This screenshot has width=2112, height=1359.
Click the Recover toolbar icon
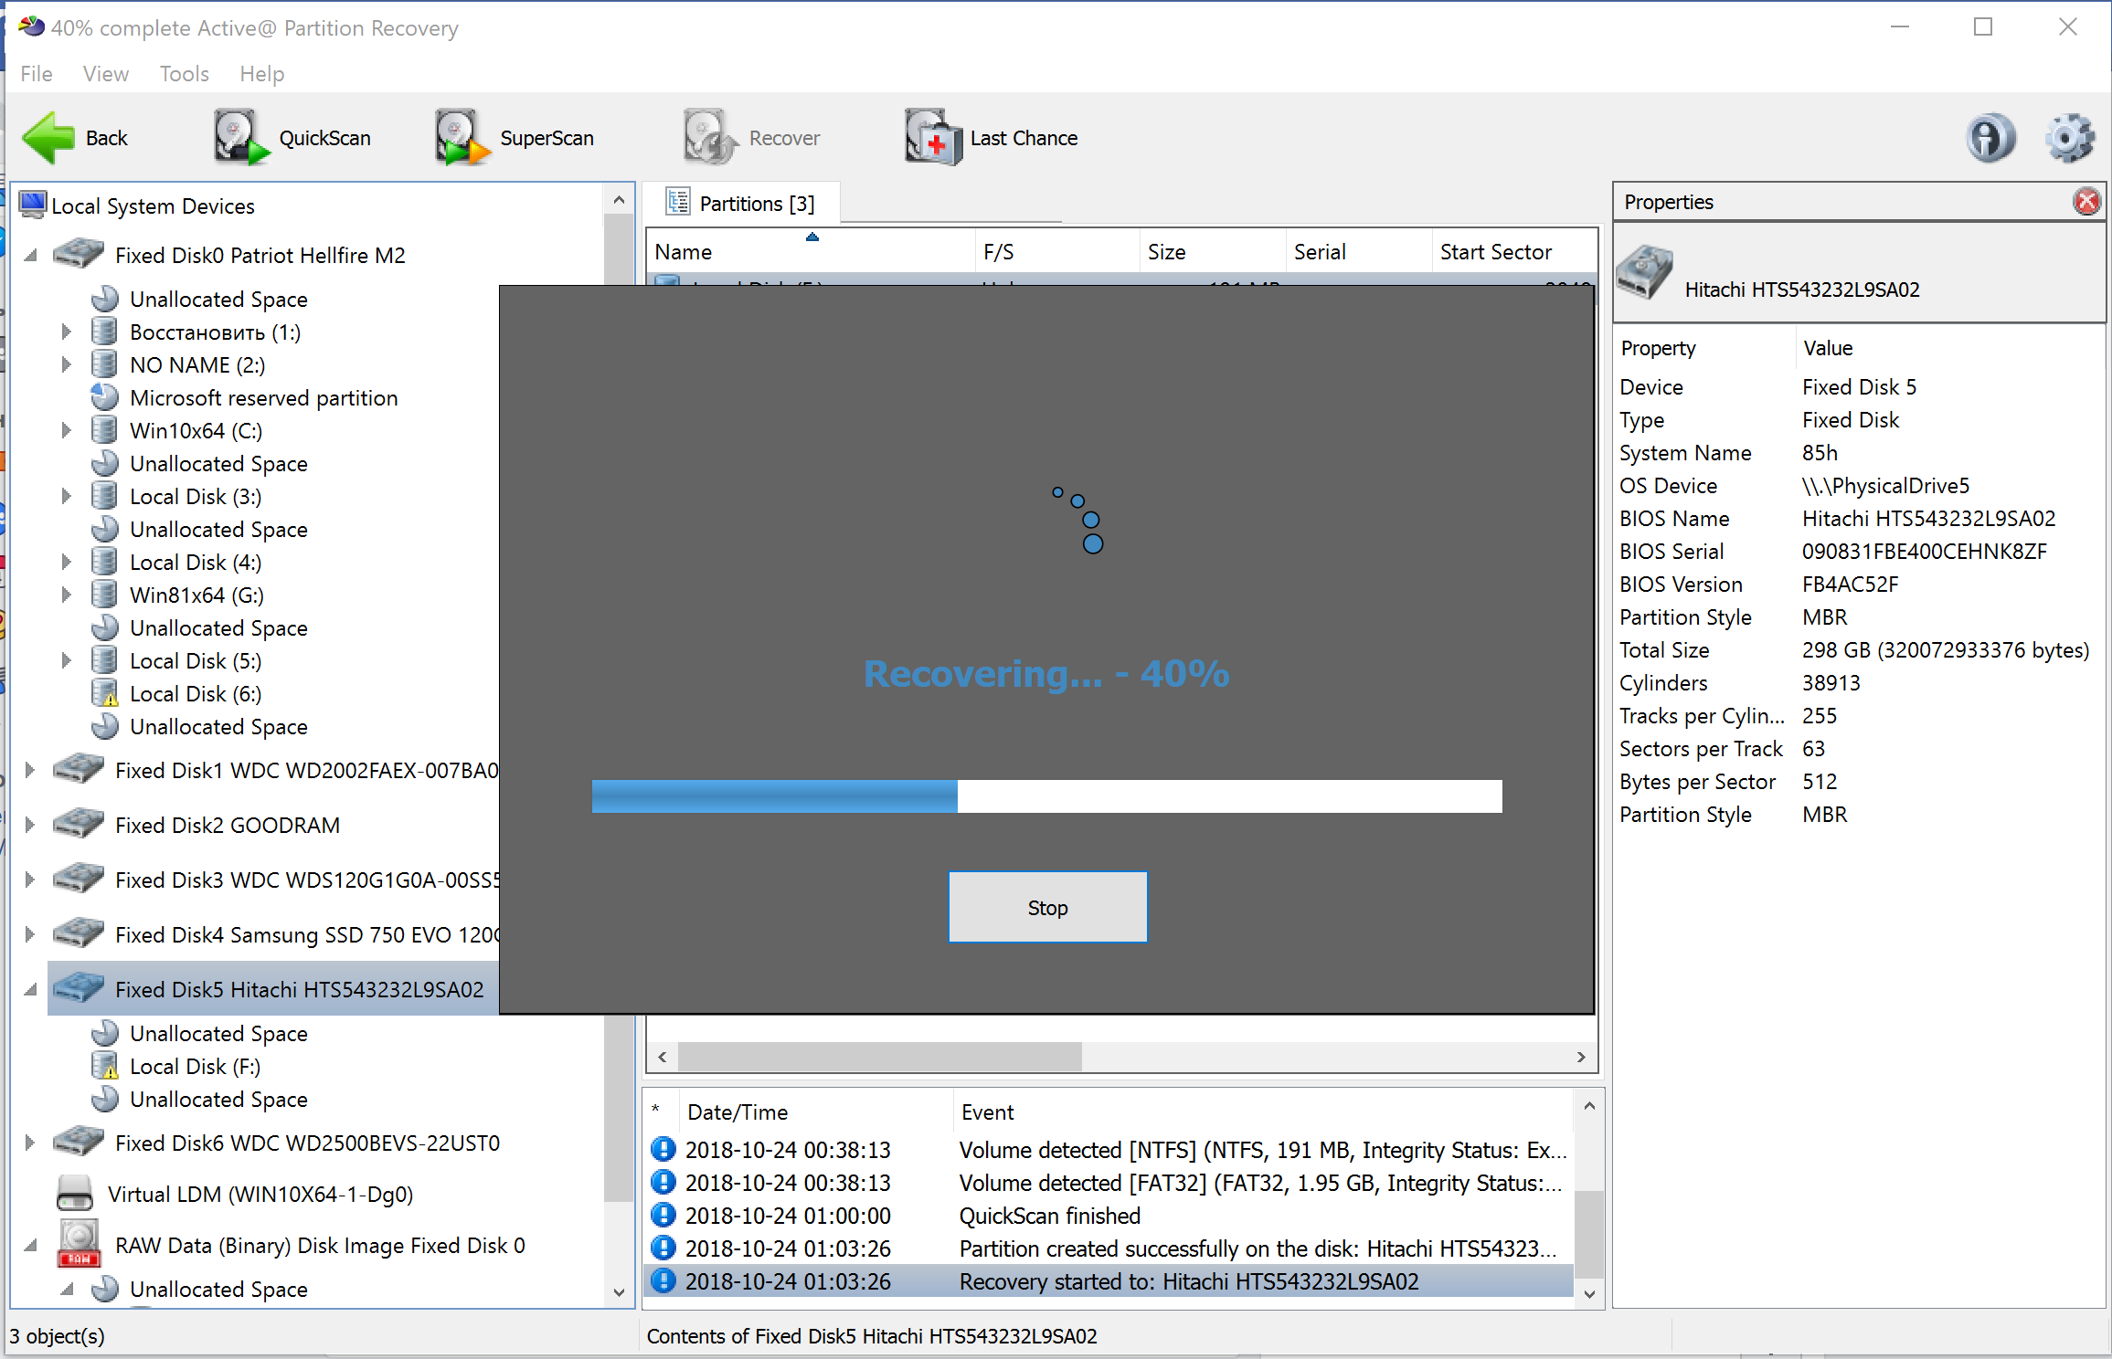(709, 138)
